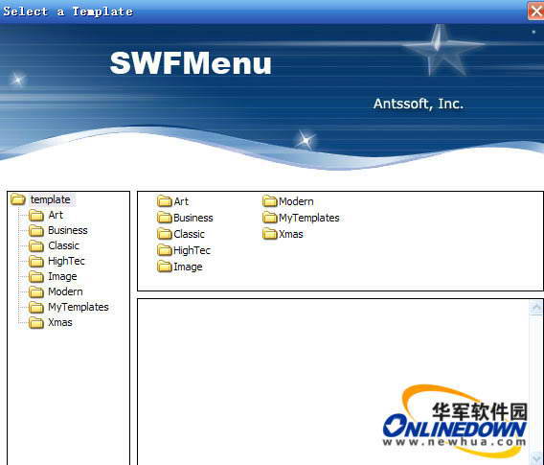Image resolution: width=544 pixels, height=465 pixels.
Task: Click the MyTemplates folder icon in tree
Action: 36,307
